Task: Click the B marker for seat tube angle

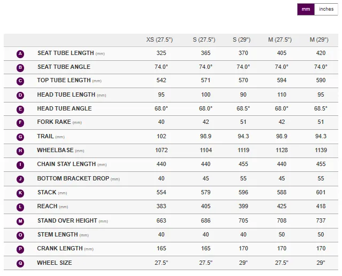Action: [20, 68]
